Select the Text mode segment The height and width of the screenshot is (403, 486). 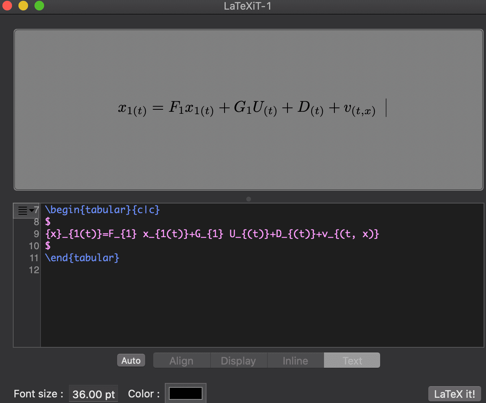[352, 361]
